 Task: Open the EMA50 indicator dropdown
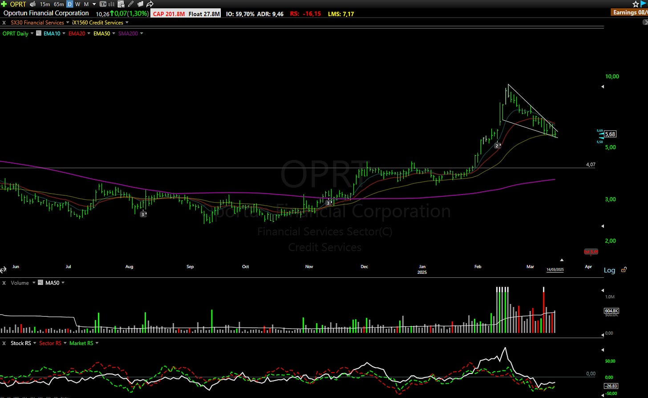[x=113, y=33]
